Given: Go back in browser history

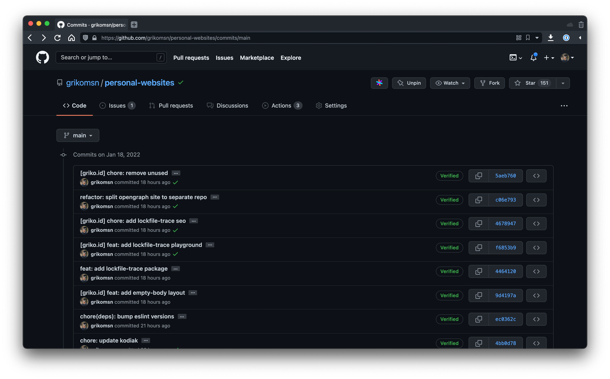Looking at the screenshot, I should (30, 38).
